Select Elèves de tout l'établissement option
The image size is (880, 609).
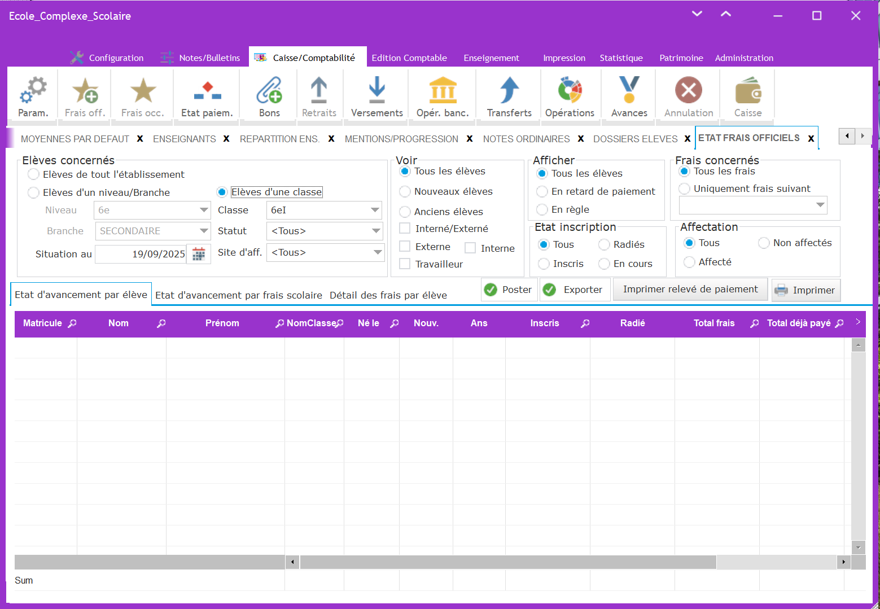(x=34, y=174)
